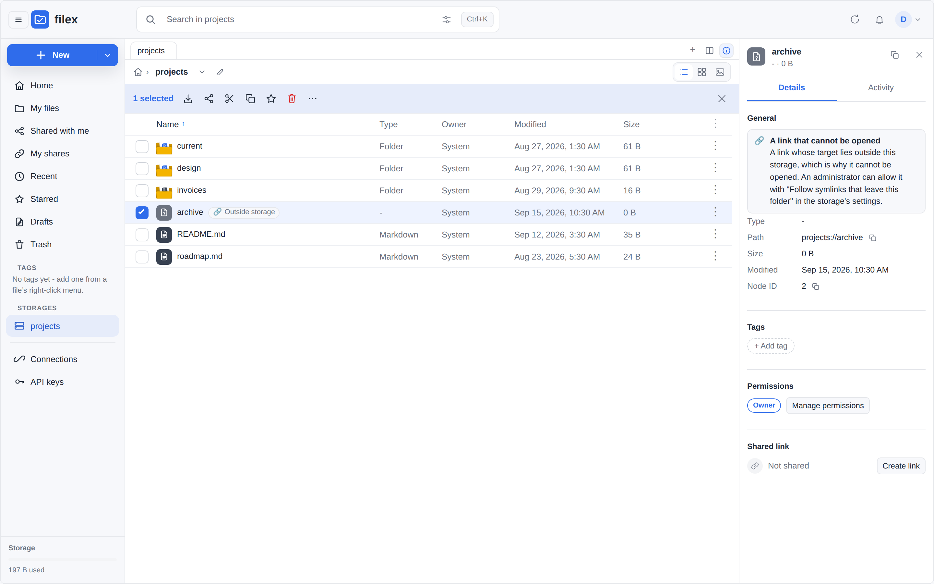Screen dimensions: 934x584
Task: Open the notifications bell
Action: click(x=879, y=19)
